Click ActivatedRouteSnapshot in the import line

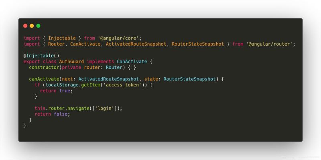[x=136, y=44]
